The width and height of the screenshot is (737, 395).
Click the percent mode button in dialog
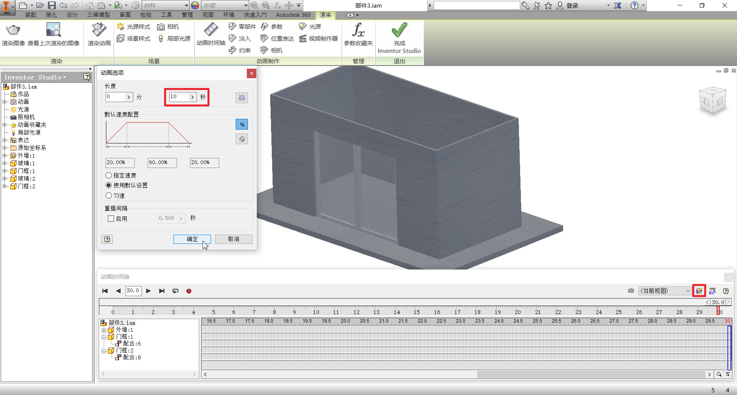click(x=242, y=124)
